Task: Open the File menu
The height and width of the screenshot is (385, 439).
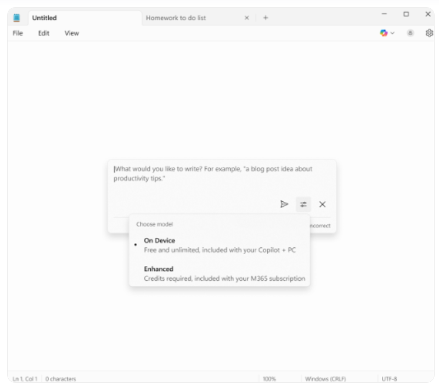Action: click(x=18, y=33)
